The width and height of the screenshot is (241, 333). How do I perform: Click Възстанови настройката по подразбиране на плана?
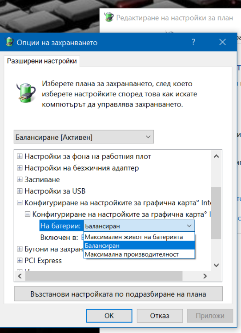point(118,294)
